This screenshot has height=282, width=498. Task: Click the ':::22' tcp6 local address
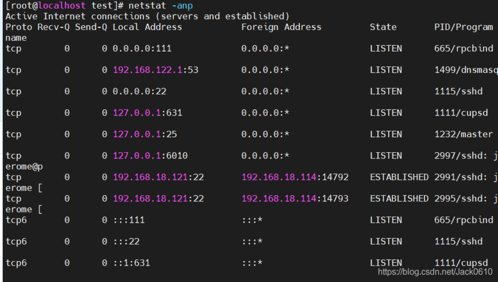(126, 241)
